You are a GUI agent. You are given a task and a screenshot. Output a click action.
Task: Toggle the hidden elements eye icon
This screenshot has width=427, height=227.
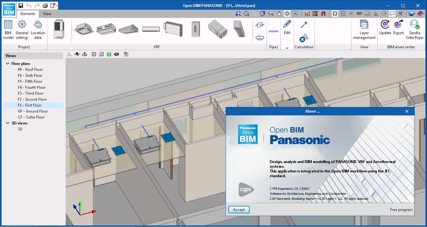pos(117,54)
